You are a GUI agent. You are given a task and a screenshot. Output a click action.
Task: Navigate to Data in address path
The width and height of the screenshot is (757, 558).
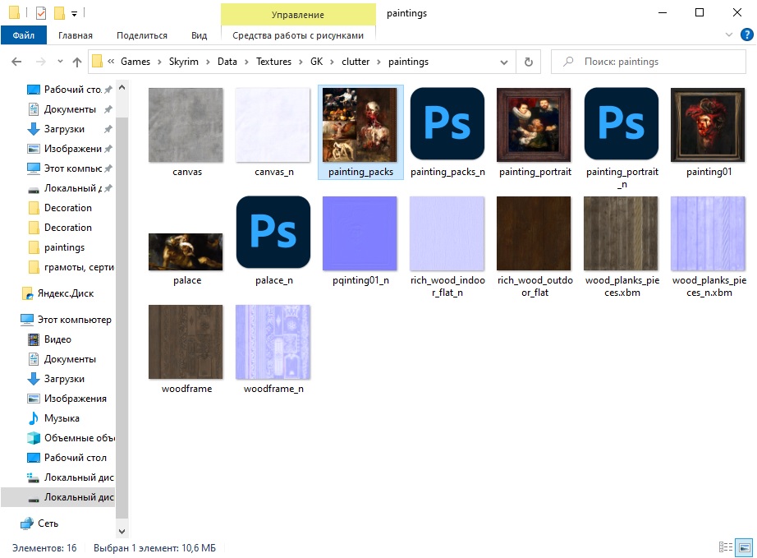point(227,62)
